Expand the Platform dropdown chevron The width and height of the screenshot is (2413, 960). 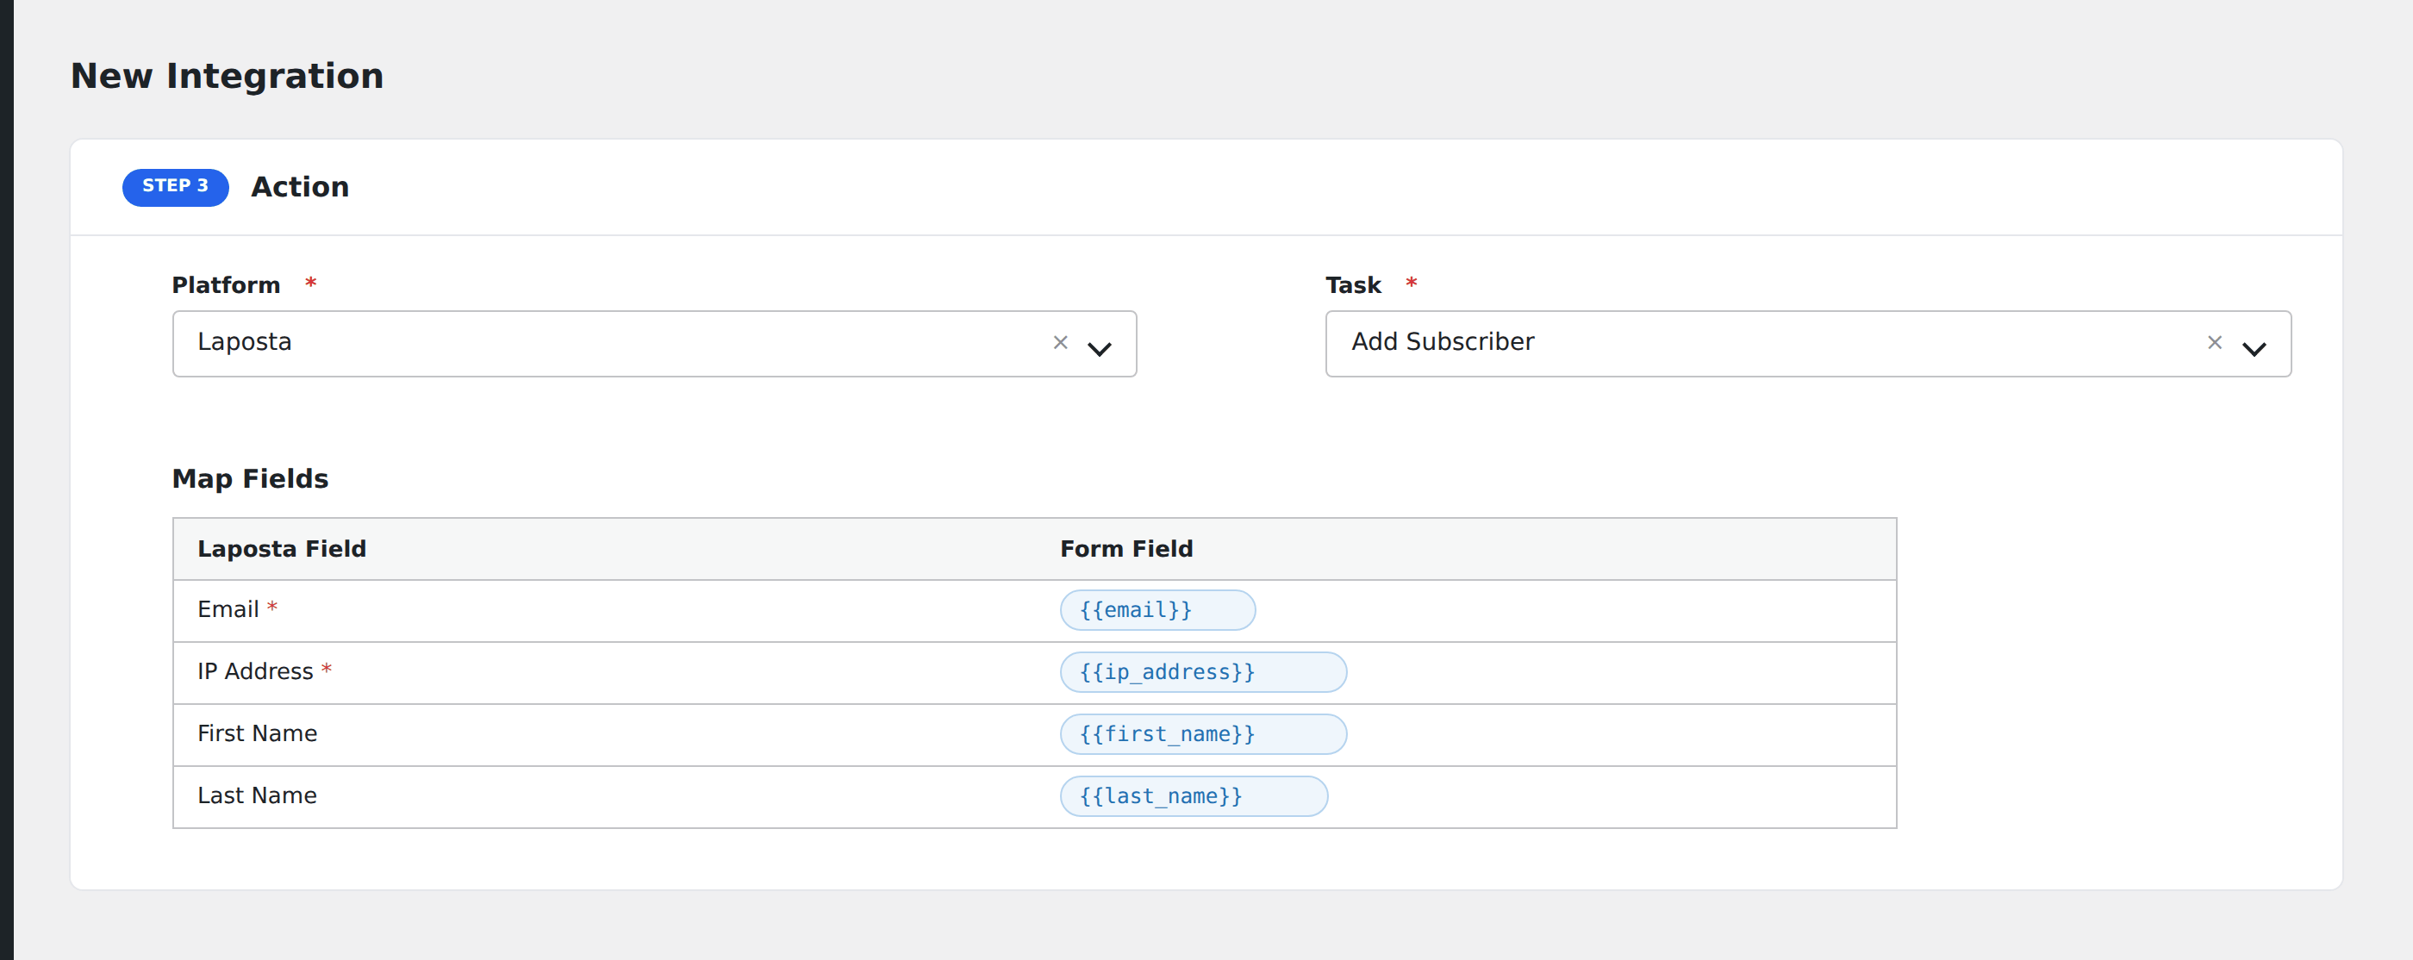1099,348
